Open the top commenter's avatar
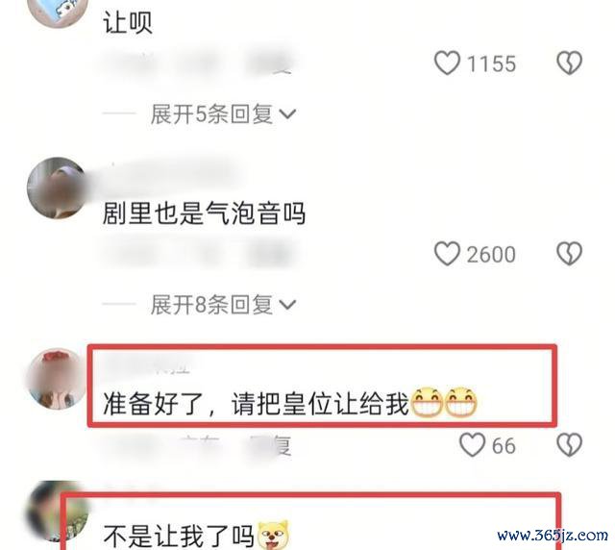 point(59,12)
